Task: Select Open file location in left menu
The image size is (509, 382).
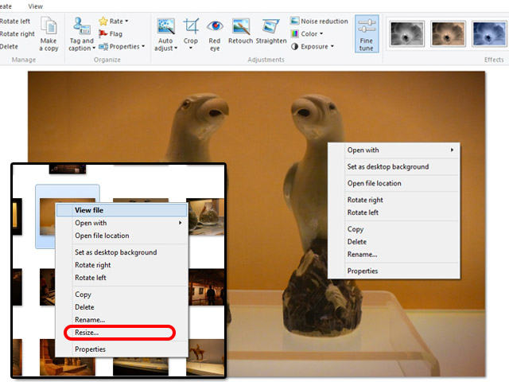Action: (x=102, y=236)
